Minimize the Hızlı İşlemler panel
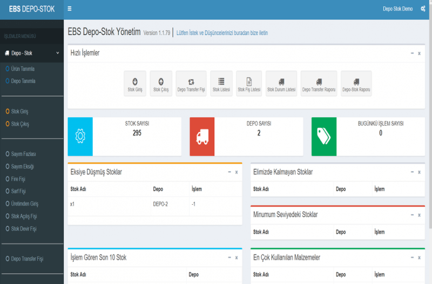The height and width of the screenshot is (284, 432). [x=412, y=53]
